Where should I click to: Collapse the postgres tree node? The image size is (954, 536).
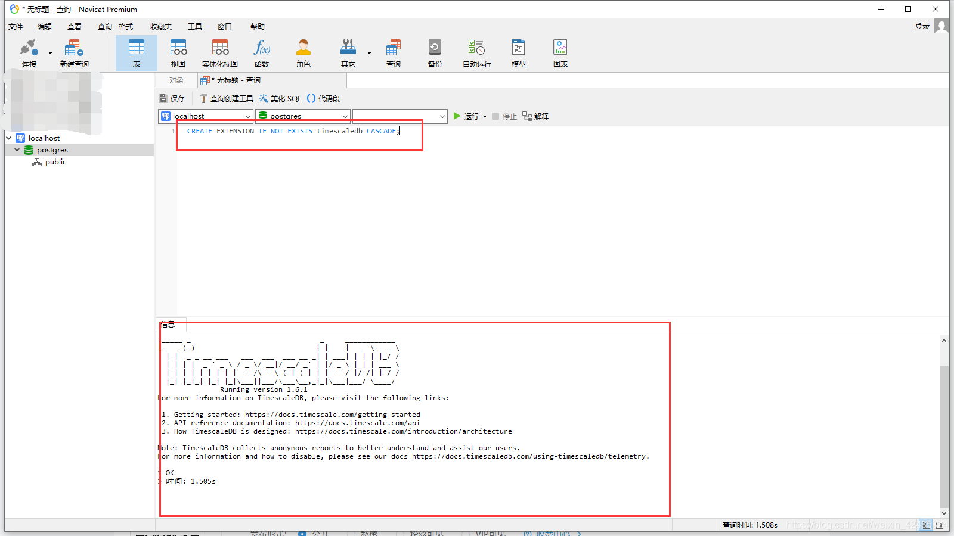coord(17,149)
